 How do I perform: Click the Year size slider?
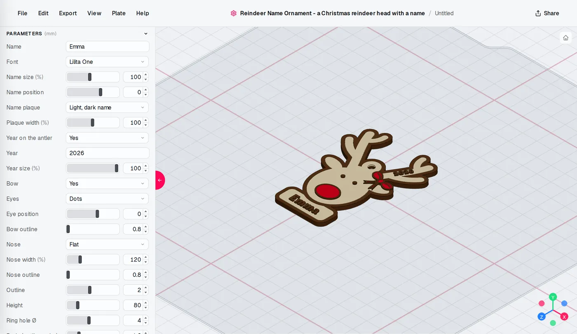point(93,168)
